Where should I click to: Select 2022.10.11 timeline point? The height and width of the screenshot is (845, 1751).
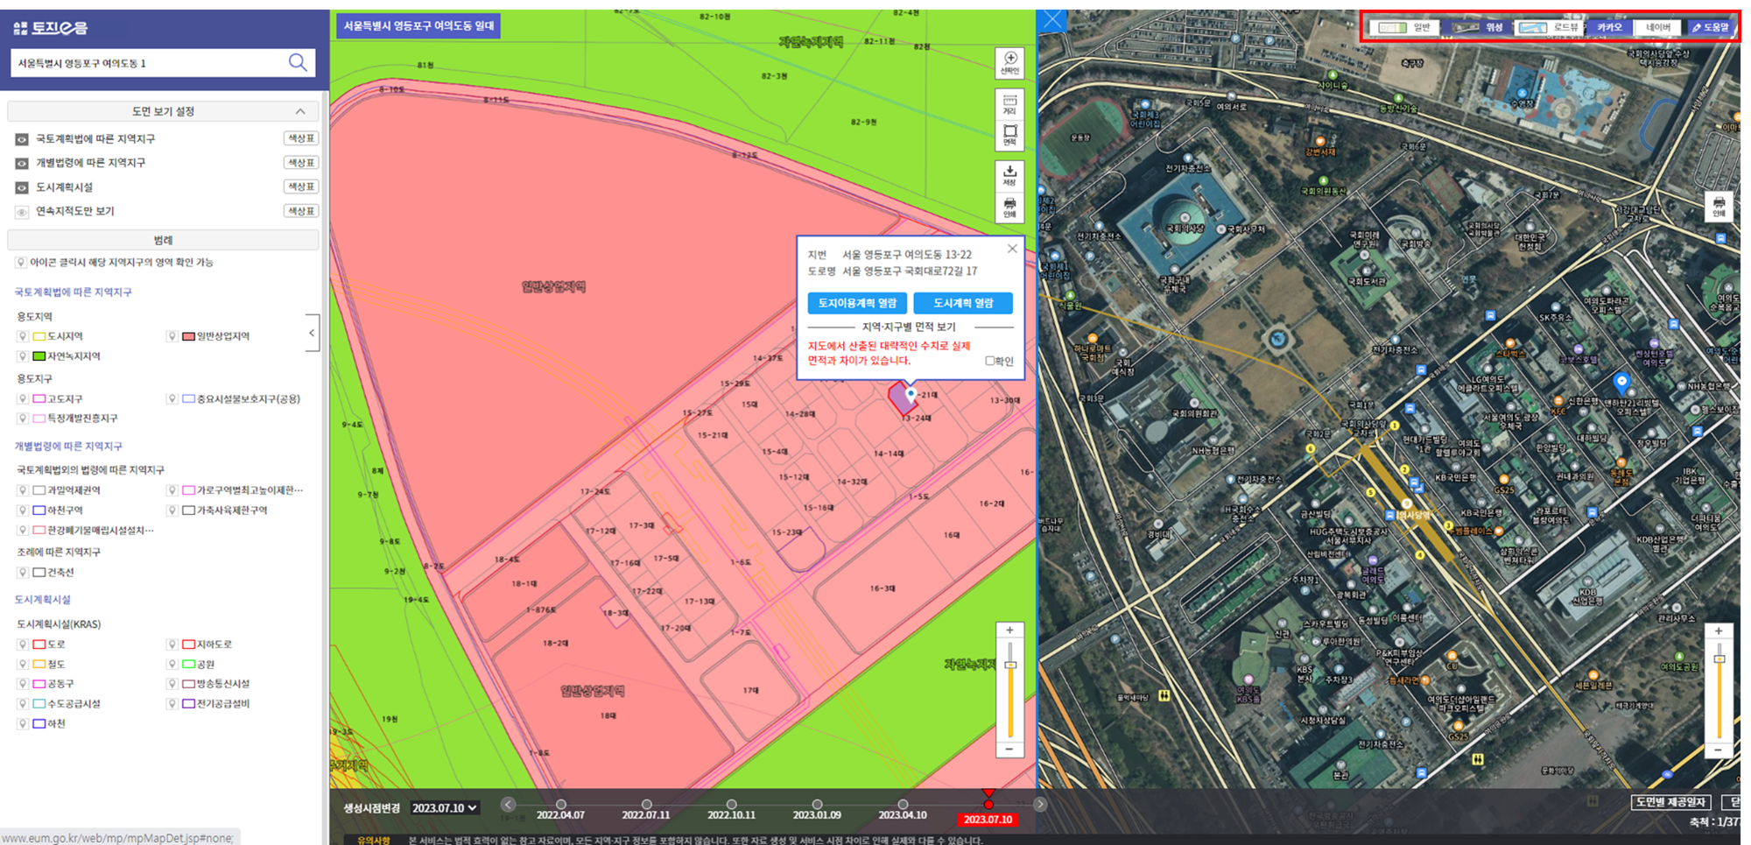pos(732,804)
